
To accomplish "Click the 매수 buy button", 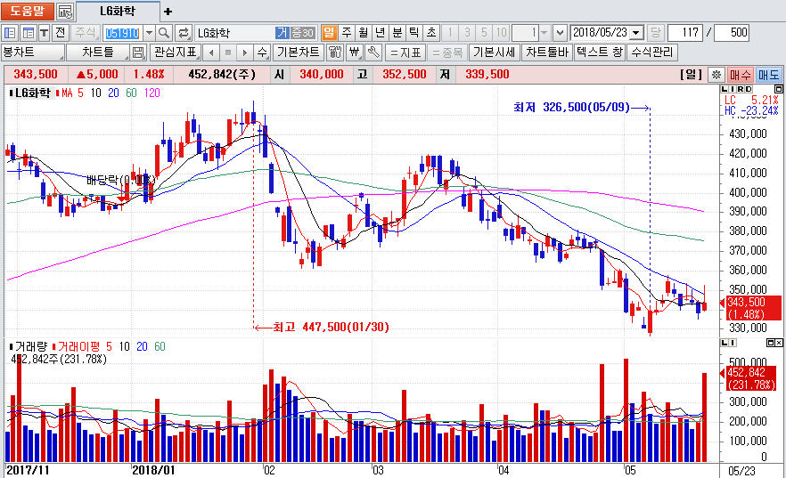I will tap(740, 75).
